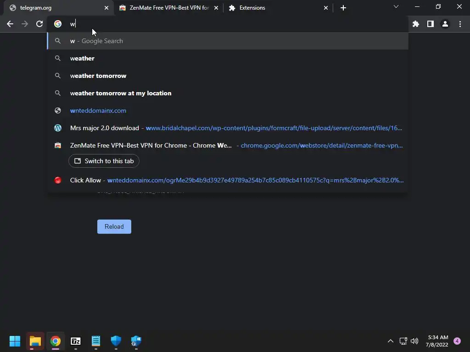
Task: Open 7-Zip from the taskbar
Action: pyautogui.click(x=76, y=341)
